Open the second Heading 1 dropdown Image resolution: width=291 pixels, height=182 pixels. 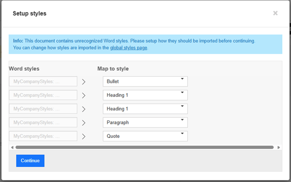click(145, 109)
